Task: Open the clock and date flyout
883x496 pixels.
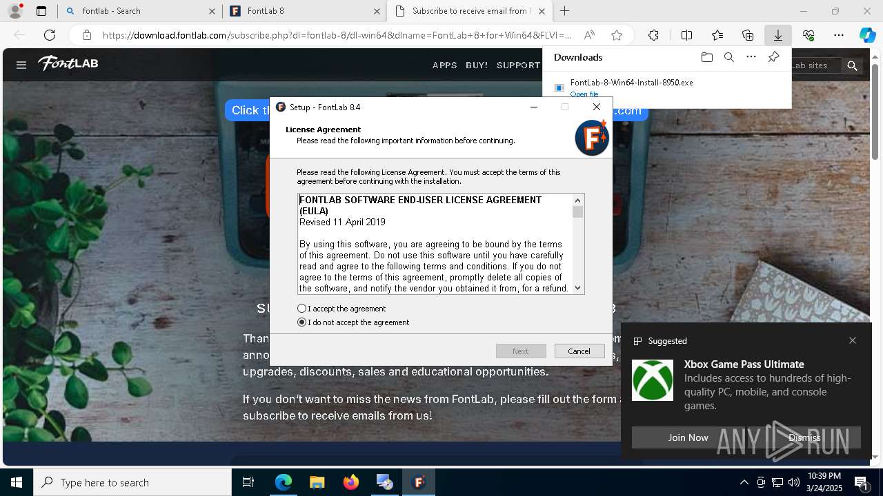Action: tap(824, 482)
